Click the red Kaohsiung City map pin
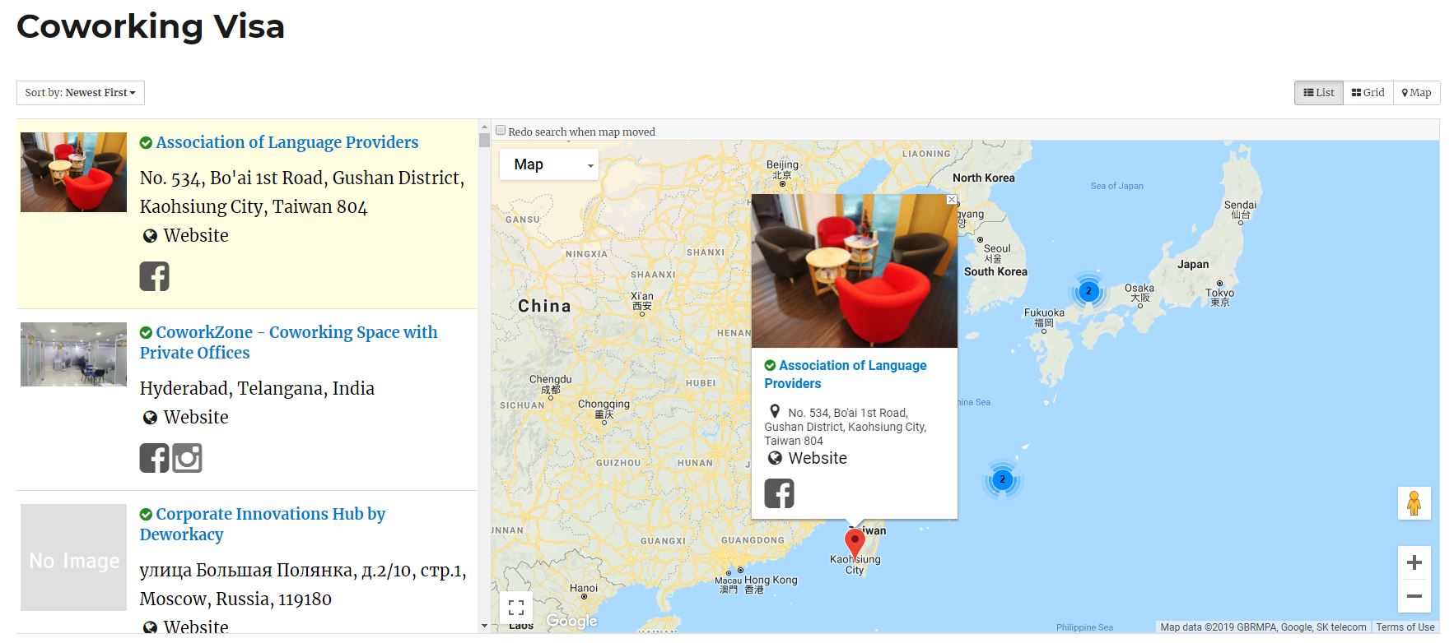The height and width of the screenshot is (643, 1454). [855, 544]
